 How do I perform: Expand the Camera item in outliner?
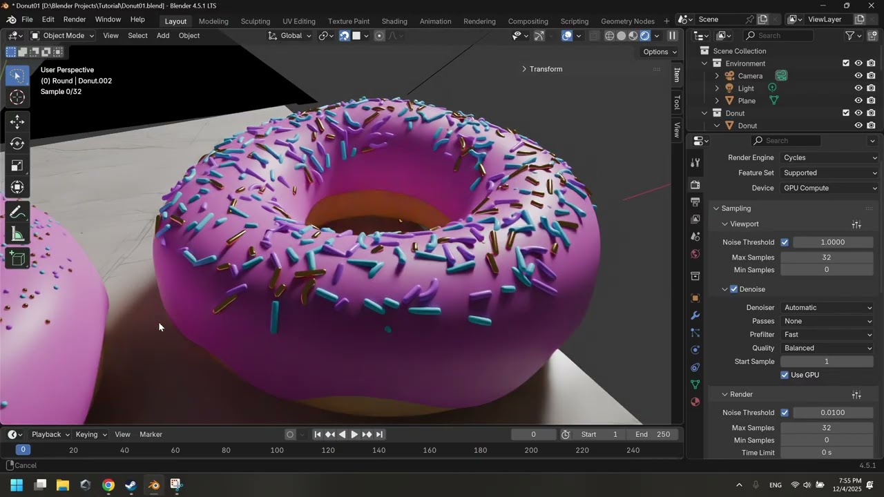point(717,76)
